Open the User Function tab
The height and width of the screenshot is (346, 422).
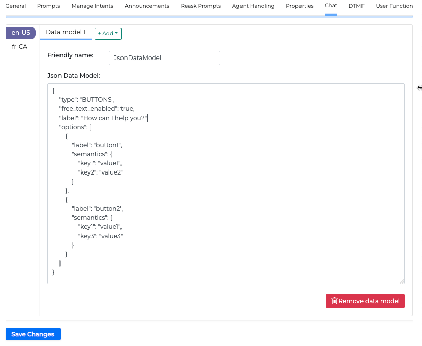click(394, 6)
